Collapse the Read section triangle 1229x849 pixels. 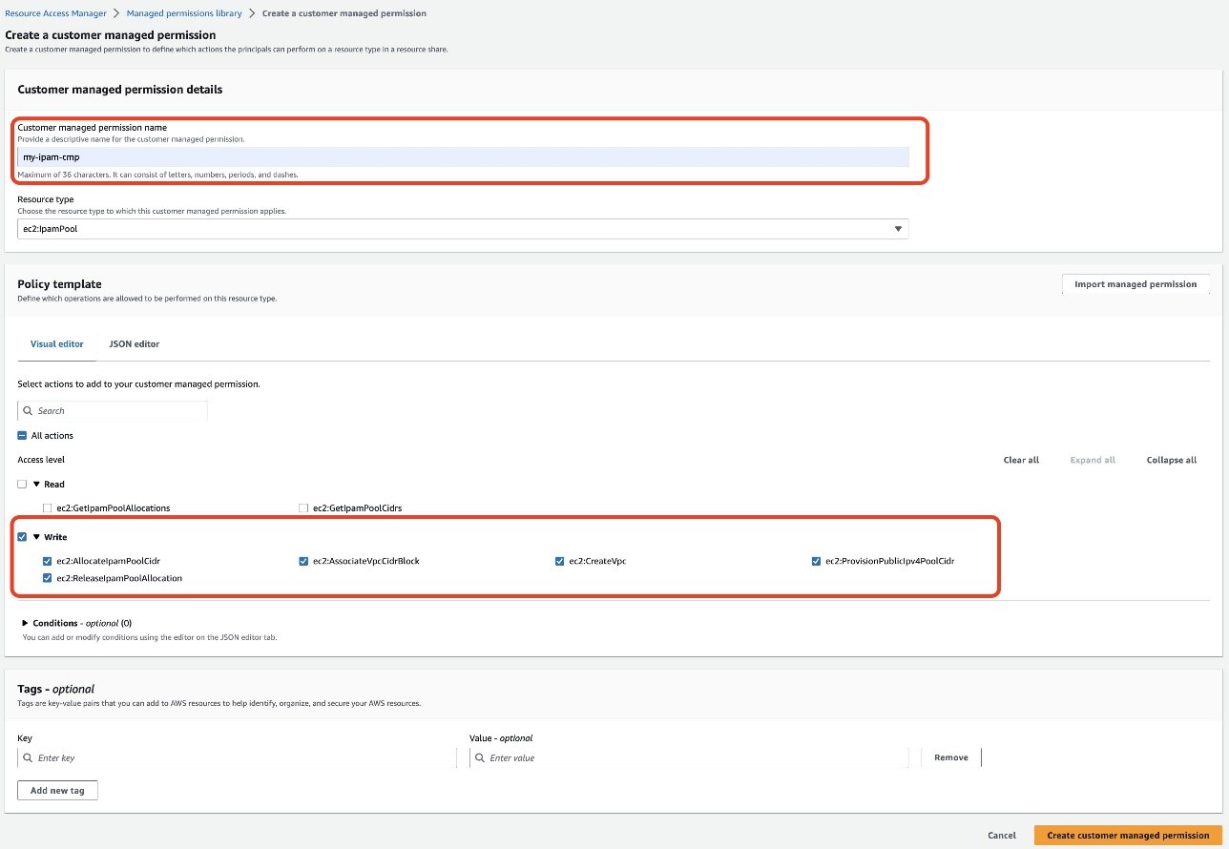point(36,485)
